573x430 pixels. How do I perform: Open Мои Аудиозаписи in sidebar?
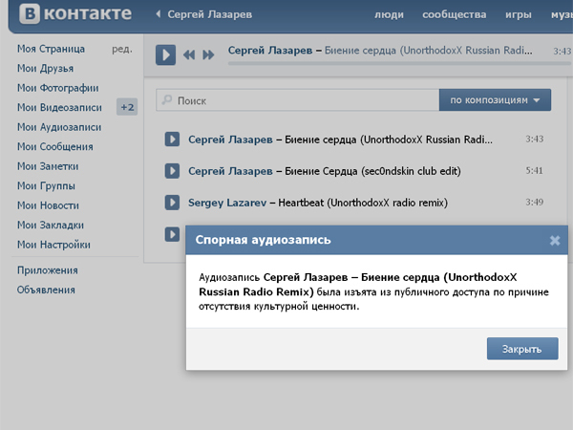(x=58, y=127)
